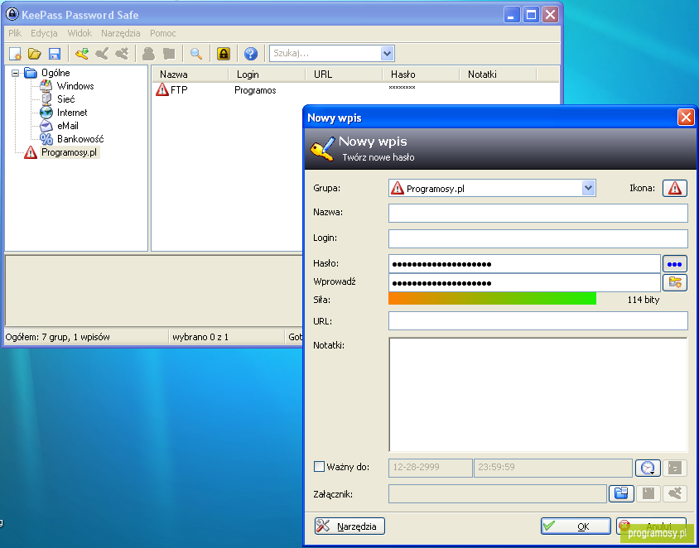
Task: Select the FTP entry row
Action: point(354,90)
